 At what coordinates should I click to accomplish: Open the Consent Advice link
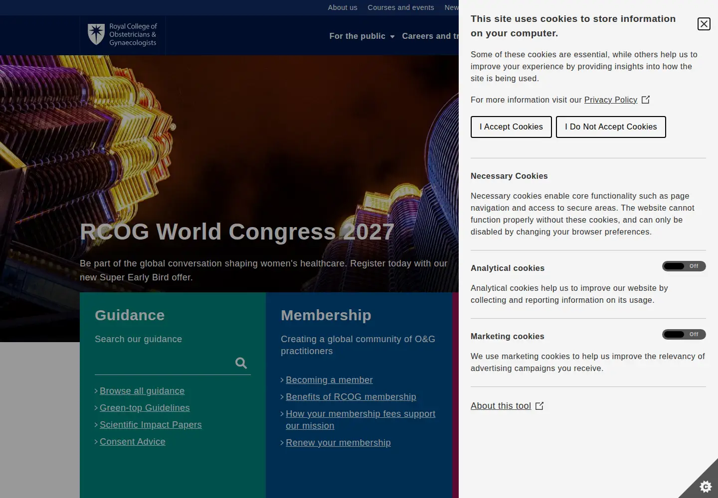tap(133, 442)
